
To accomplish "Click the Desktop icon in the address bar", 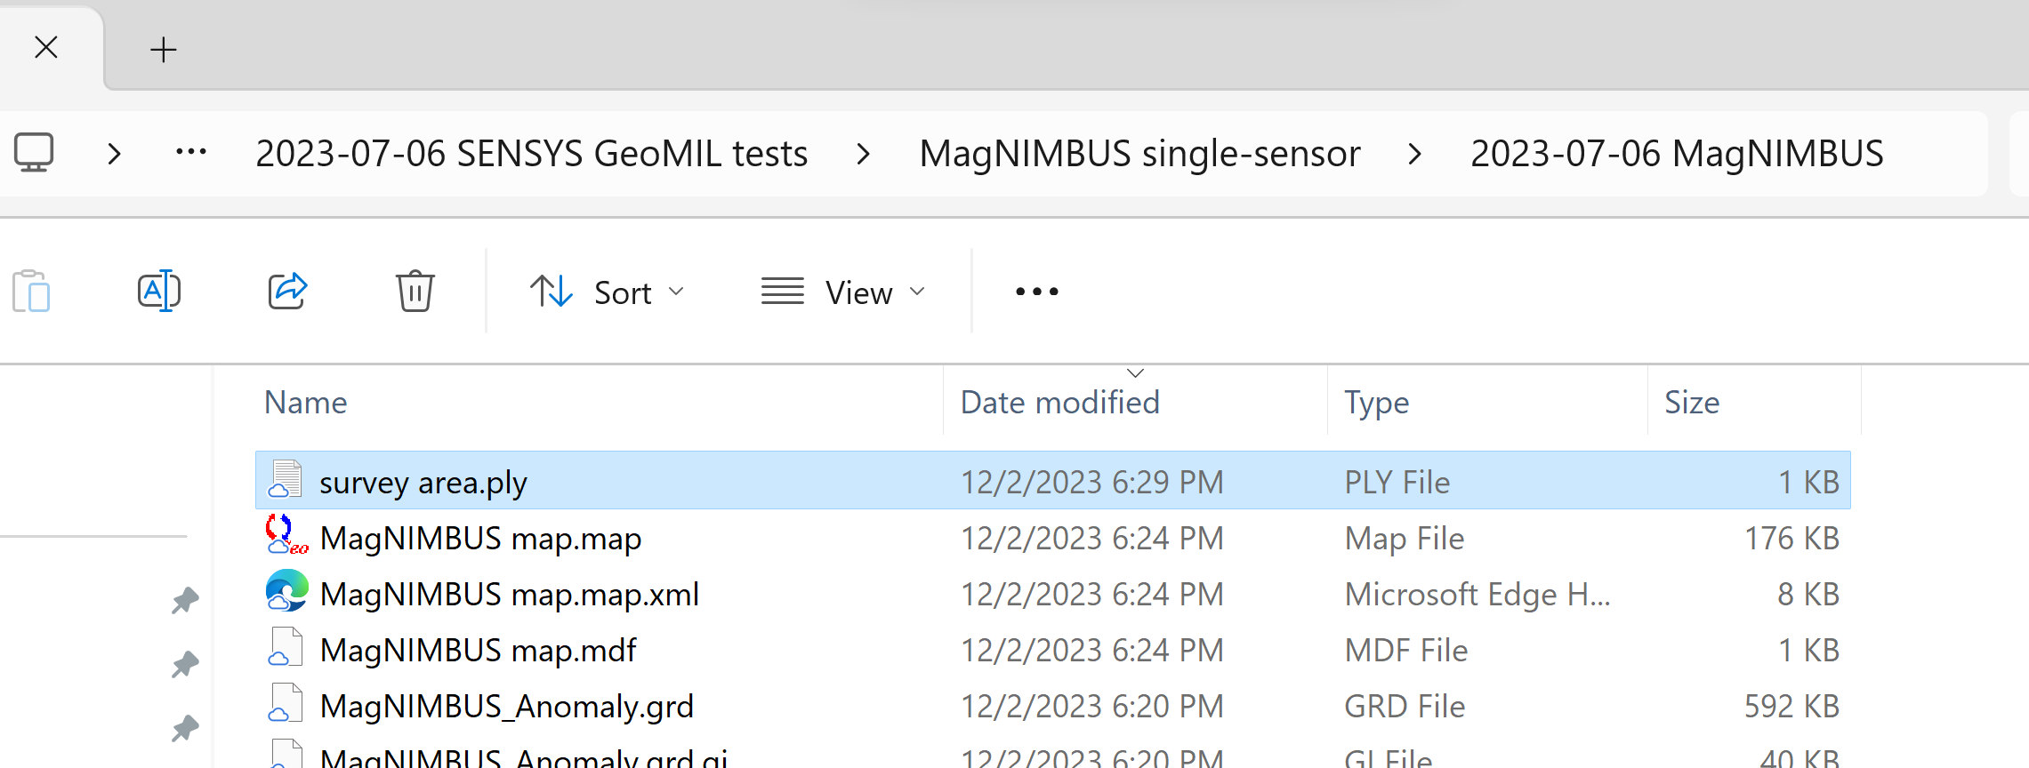I will [34, 152].
